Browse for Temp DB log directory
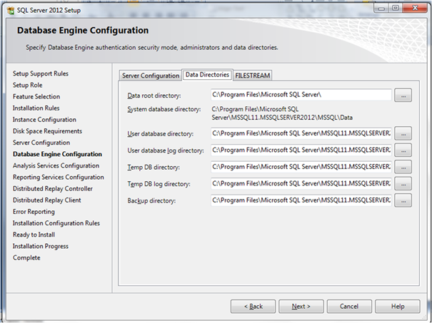432x323 pixels. point(403,183)
